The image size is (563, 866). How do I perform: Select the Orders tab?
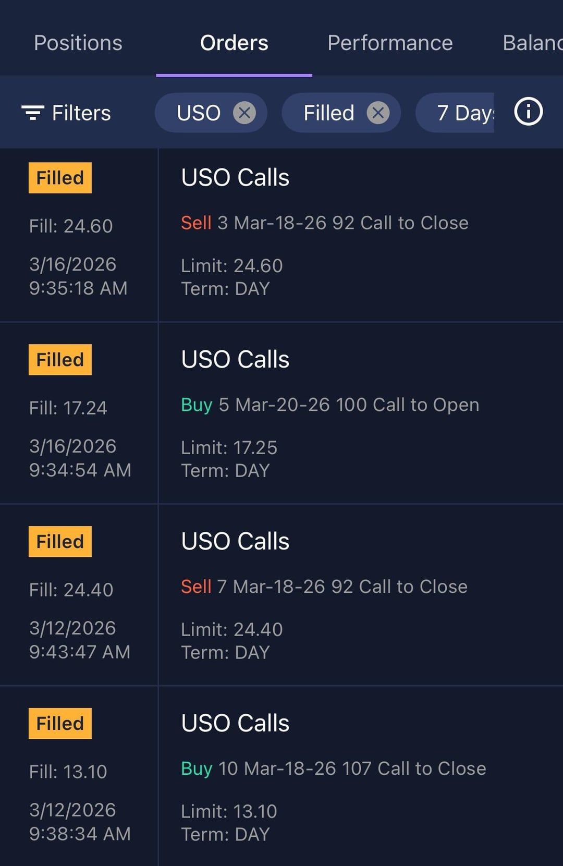[234, 43]
